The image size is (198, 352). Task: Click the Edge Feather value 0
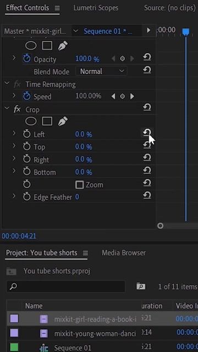pos(77,197)
